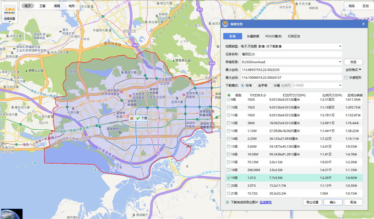Check the 21级 level checkbox

(x=229, y=193)
